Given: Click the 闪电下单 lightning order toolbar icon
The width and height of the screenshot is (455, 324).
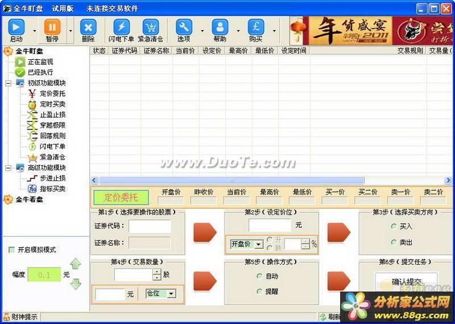Looking at the screenshot, I should [121, 27].
